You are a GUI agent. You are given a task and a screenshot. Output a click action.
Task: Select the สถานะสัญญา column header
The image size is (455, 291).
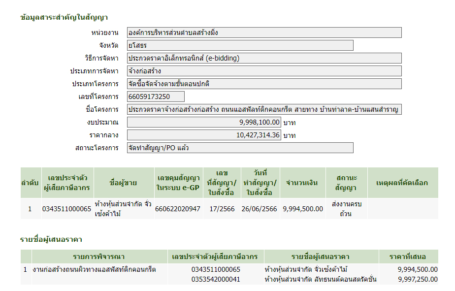pyautogui.click(x=347, y=183)
